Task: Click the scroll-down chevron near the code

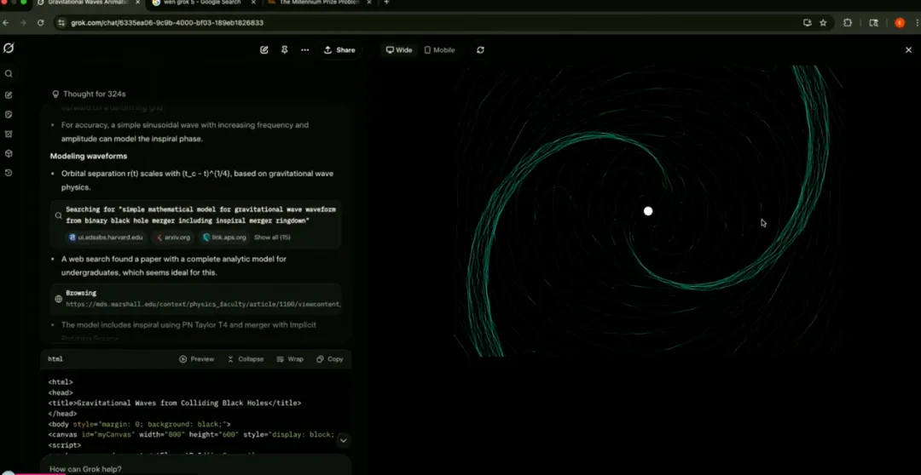Action: pos(343,440)
